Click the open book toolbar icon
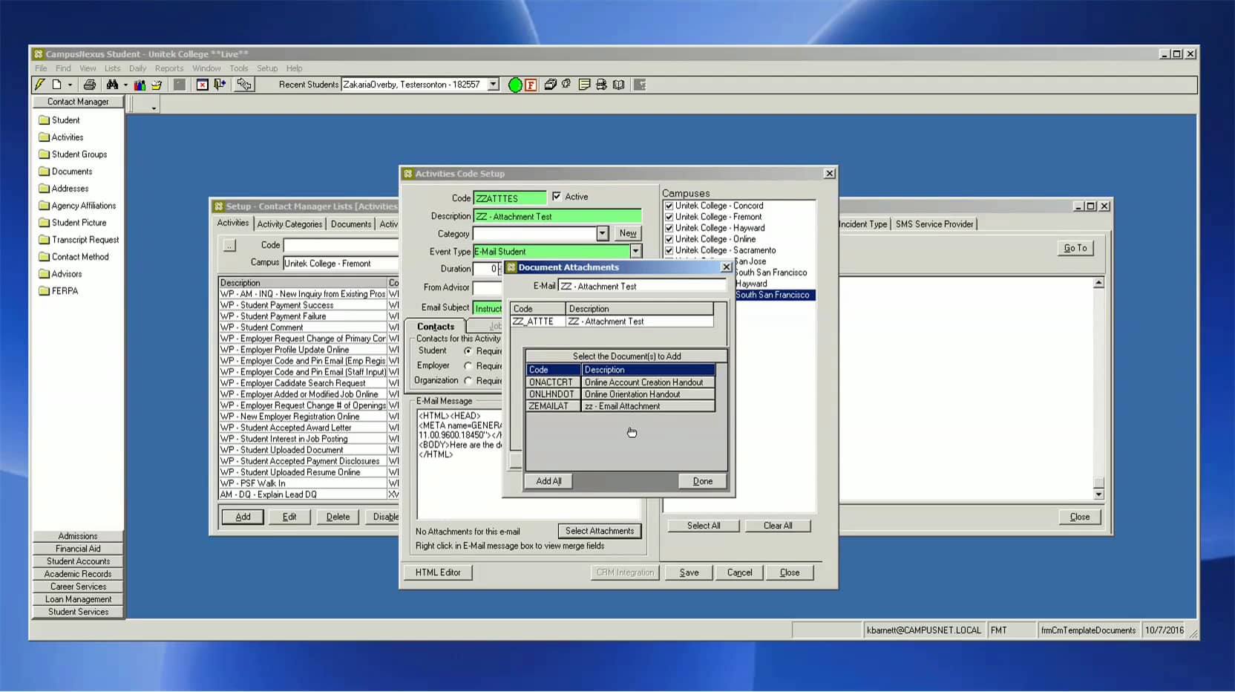Viewport: 1235px width, 692px height. coord(618,85)
